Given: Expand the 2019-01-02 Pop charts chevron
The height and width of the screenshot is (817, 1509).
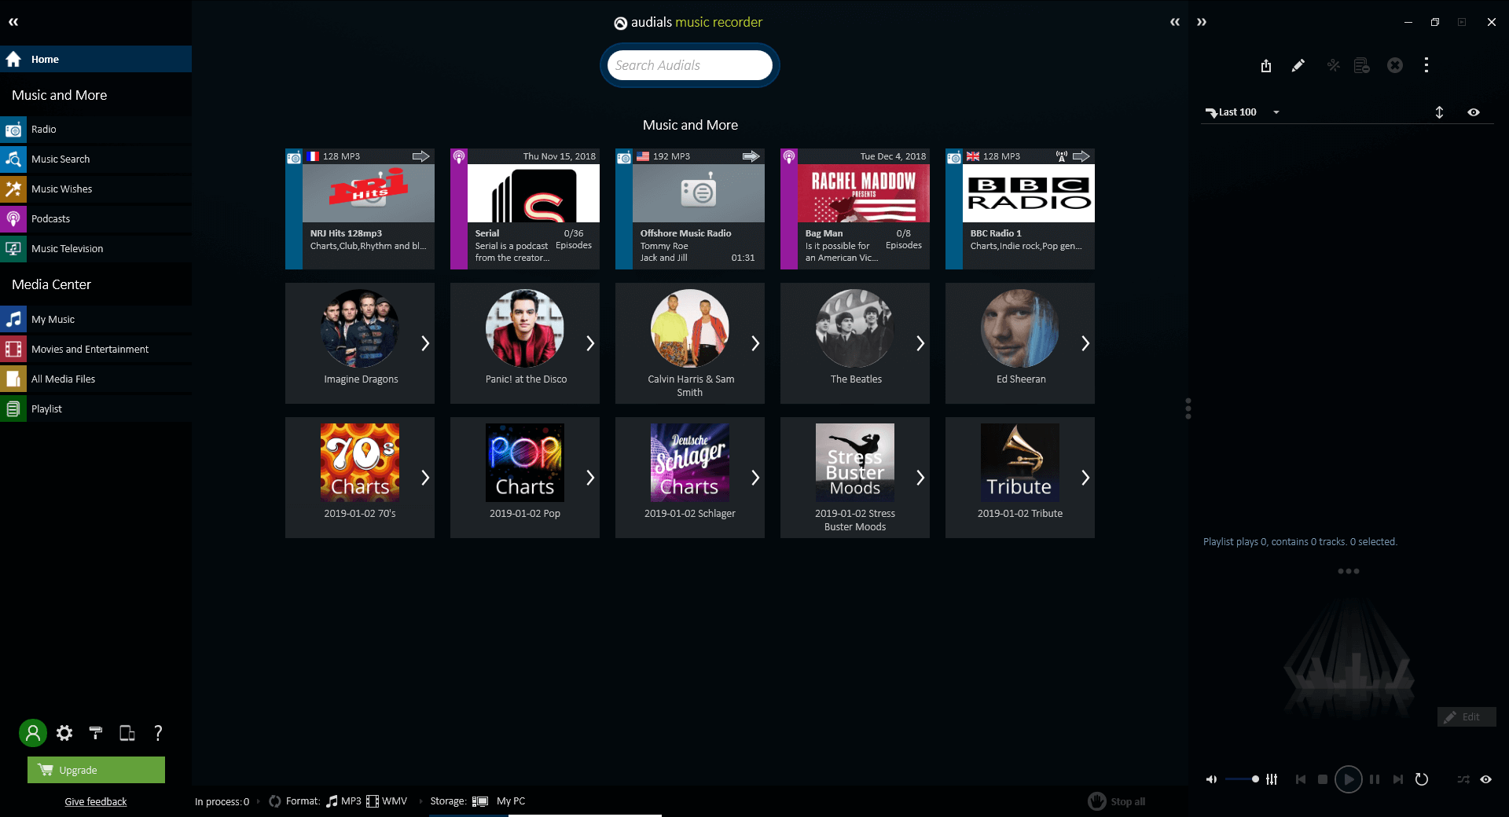Looking at the screenshot, I should 590,478.
